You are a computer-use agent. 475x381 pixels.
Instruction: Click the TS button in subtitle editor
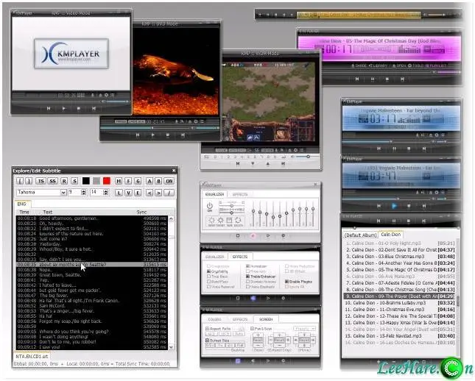41,181
